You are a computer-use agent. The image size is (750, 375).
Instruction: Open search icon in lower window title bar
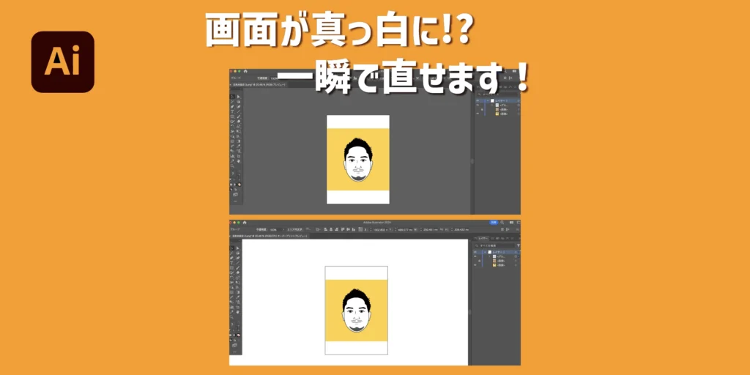[502, 223]
